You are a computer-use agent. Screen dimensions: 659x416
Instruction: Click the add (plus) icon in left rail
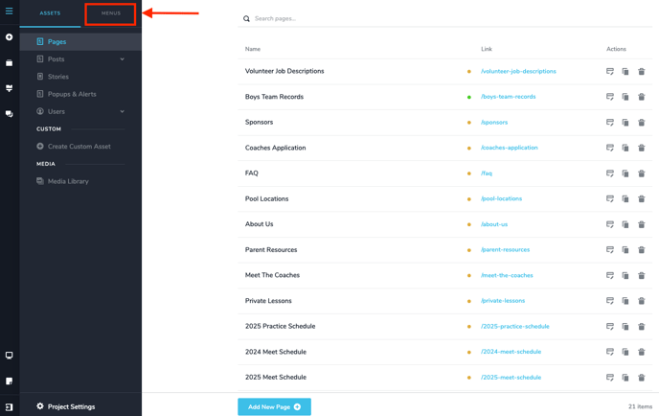point(9,37)
